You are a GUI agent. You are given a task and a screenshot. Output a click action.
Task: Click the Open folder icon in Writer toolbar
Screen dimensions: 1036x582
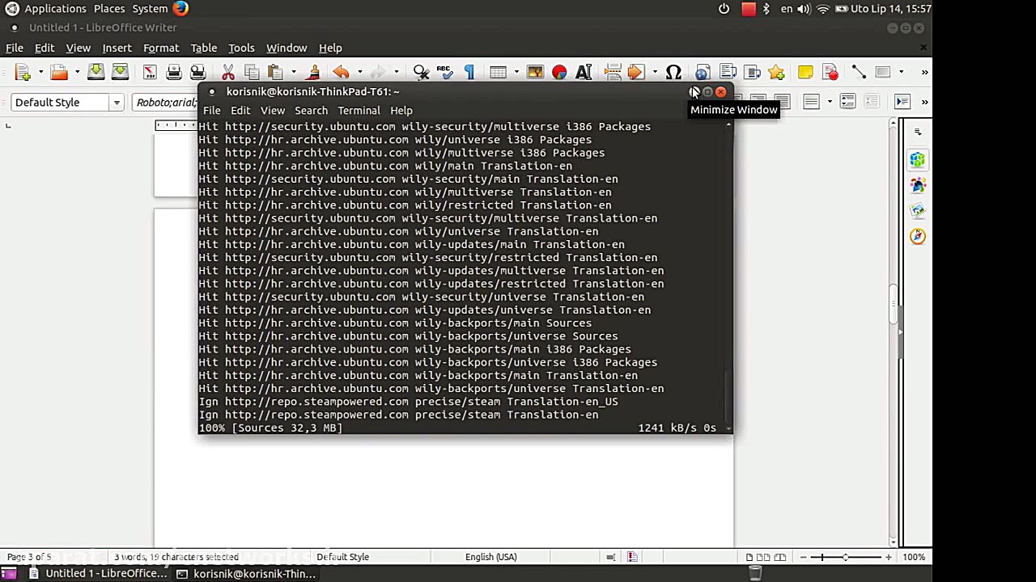coord(59,73)
